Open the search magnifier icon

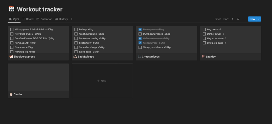pyautogui.click(x=238, y=19)
